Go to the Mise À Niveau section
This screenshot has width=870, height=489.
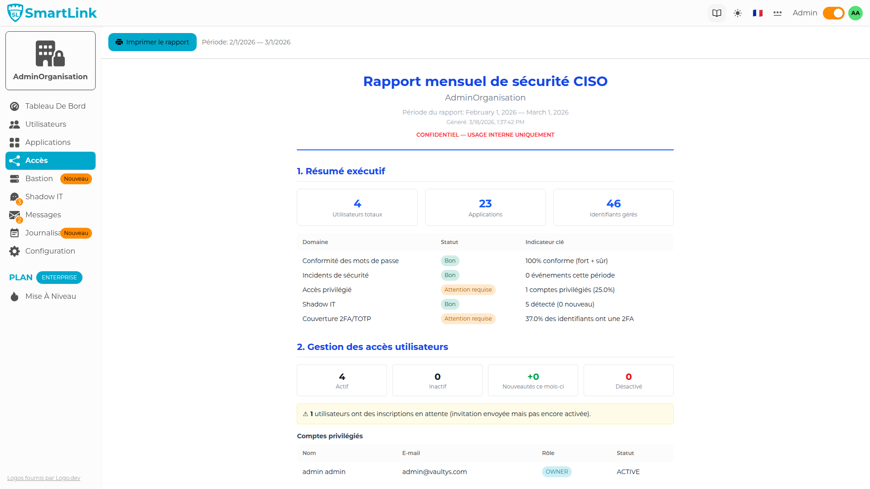[x=50, y=296]
